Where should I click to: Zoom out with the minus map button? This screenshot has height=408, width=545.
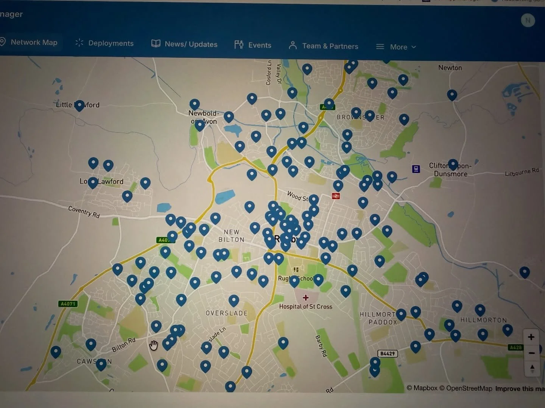point(531,353)
